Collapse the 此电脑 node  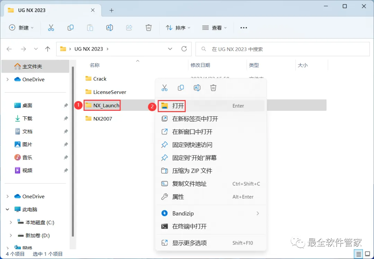point(8,209)
